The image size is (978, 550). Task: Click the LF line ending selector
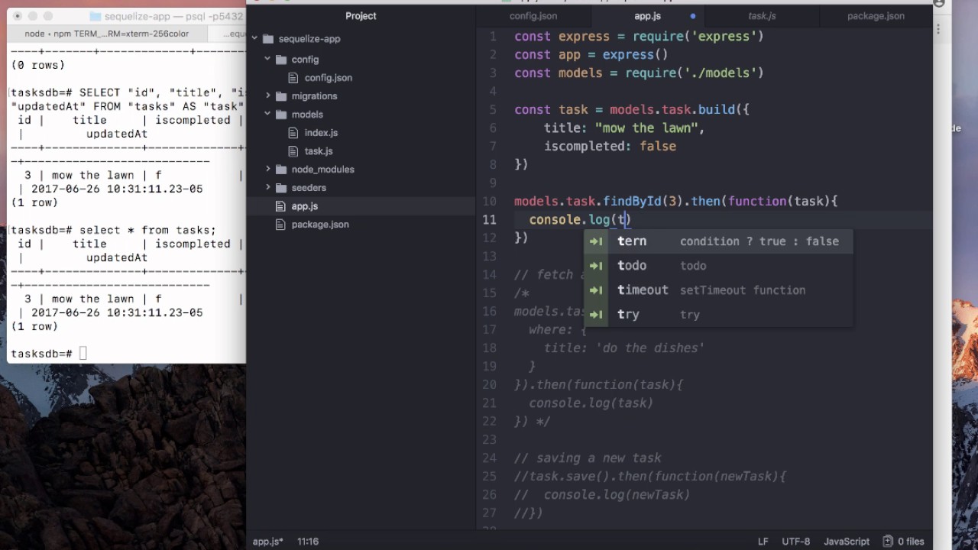[x=763, y=542]
